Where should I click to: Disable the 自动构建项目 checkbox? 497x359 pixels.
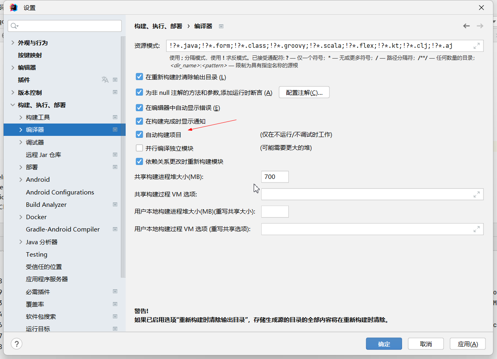pyautogui.click(x=139, y=134)
